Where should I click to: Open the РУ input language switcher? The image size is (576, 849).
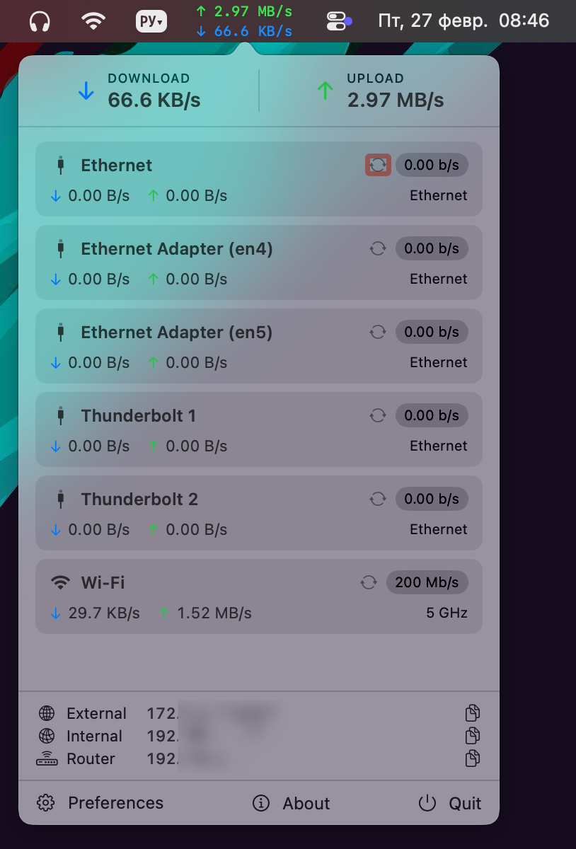click(x=151, y=21)
